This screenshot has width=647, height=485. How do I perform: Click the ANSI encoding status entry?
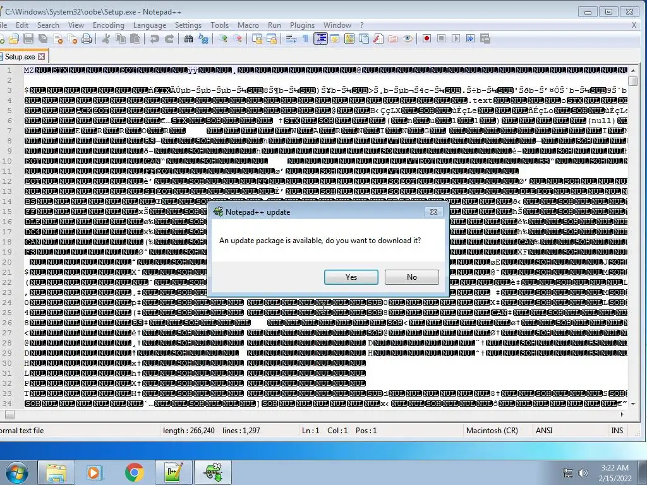(x=544, y=431)
